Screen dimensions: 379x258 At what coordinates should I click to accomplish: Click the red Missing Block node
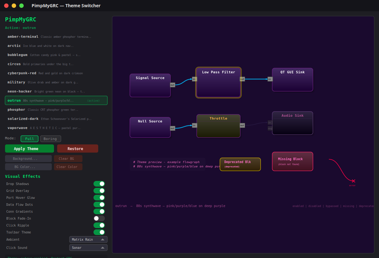point(292,161)
